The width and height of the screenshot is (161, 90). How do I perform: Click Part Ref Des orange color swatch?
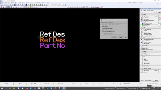[x=141, y=18]
